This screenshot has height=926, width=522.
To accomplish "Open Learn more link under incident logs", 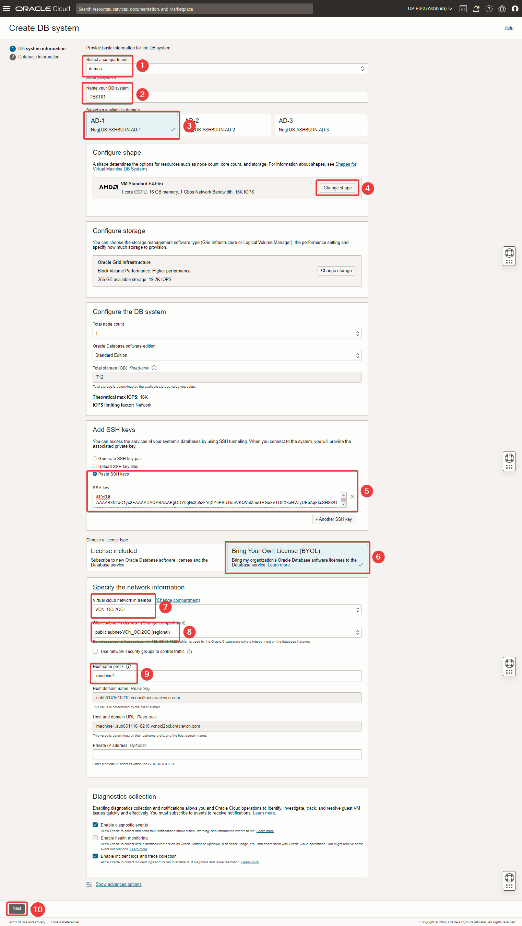I will 250,862.
